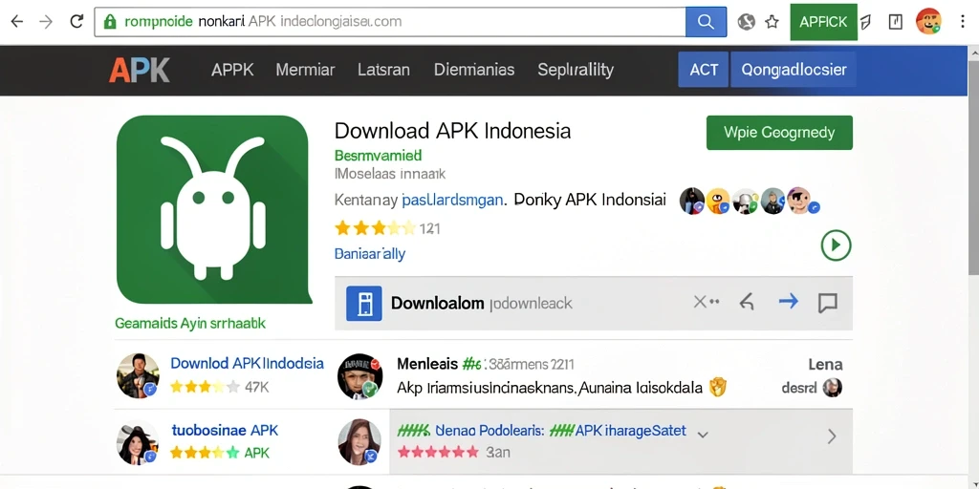Click the last avatar in the avatar row
979x489 pixels.
(800, 201)
